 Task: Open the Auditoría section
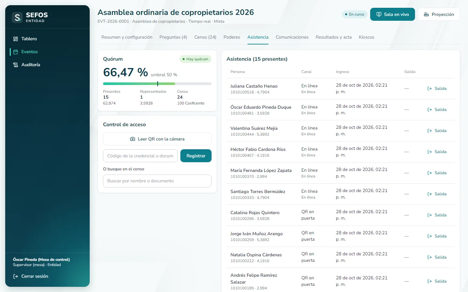tap(47, 65)
